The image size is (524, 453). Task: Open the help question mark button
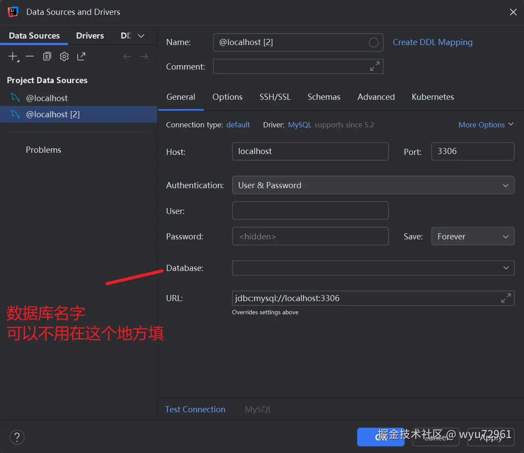(x=17, y=437)
